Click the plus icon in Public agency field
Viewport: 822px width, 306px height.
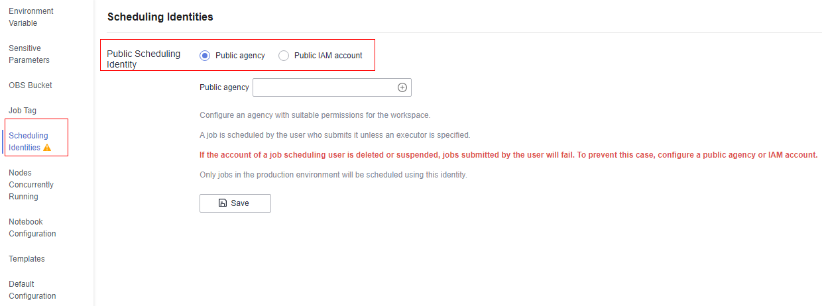[x=402, y=87]
